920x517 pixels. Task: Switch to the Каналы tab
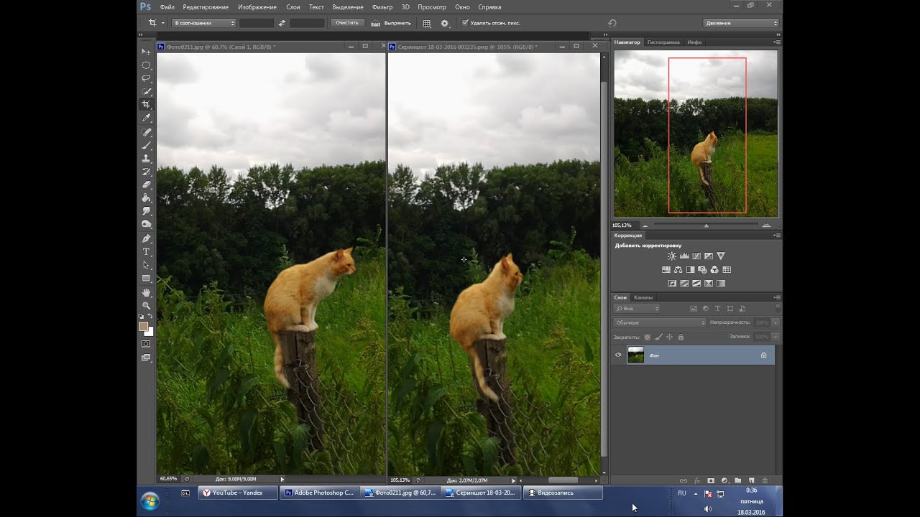pyautogui.click(x=643, y=297)
